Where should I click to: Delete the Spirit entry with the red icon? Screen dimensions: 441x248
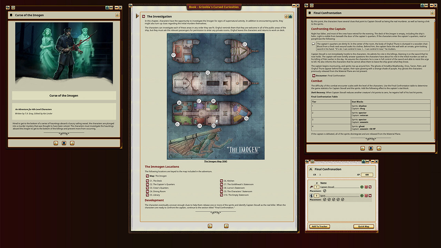[x=370, y=196]
